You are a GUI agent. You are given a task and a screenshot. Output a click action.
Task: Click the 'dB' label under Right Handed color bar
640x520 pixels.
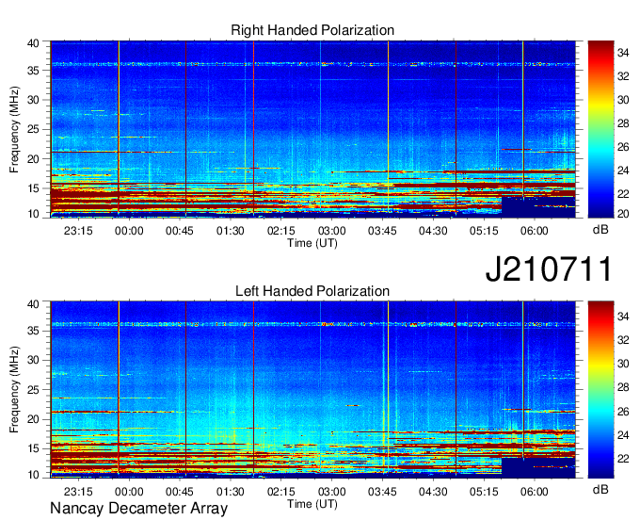point(600,230)
